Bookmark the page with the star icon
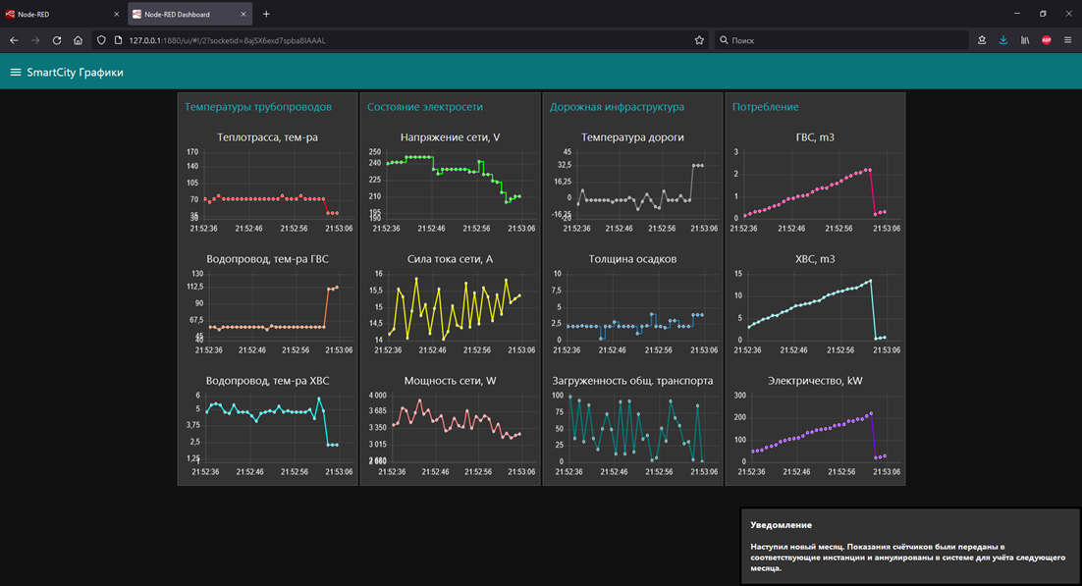Image resolution: width=1082 pixels, height=586 pixels. pyautogui.click(x=698, y=40)
